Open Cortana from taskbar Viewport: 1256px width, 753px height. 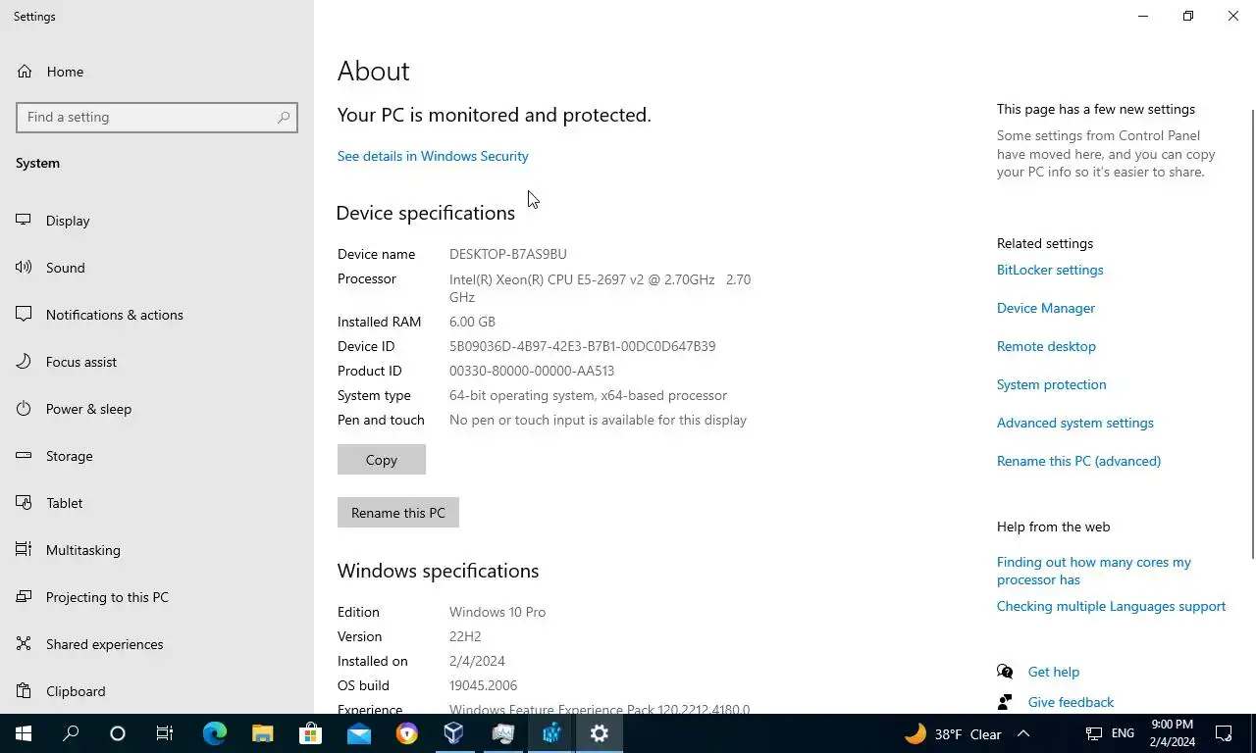point(118,733)
